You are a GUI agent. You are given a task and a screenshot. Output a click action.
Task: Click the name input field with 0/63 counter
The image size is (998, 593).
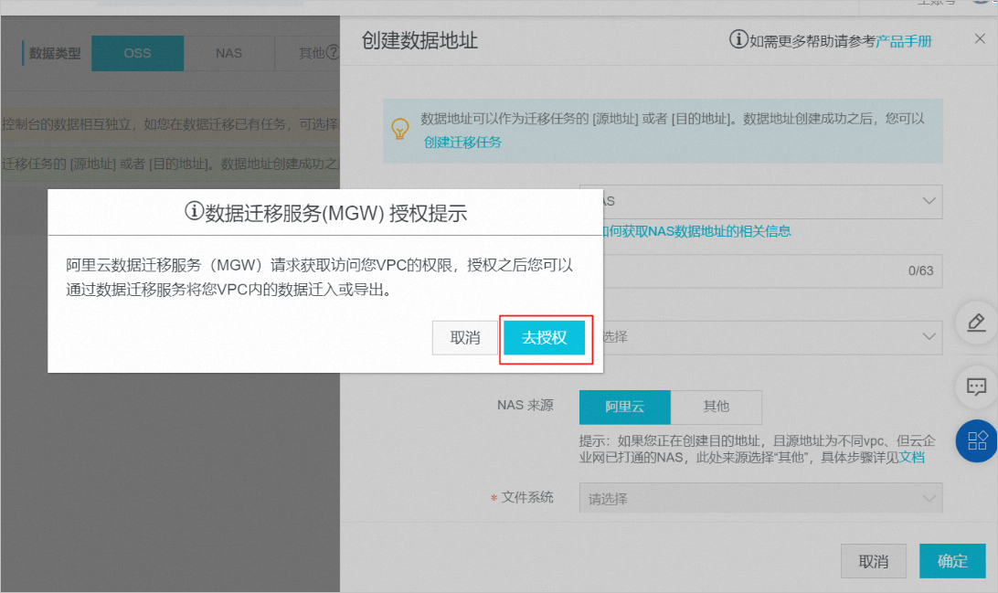[772, 271]
